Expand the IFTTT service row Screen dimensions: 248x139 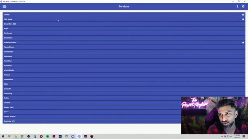[x=92, y=112]
